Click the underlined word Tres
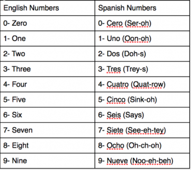This screenshot has height=170, width=191. pyautogui.click(x=114, y=69)
